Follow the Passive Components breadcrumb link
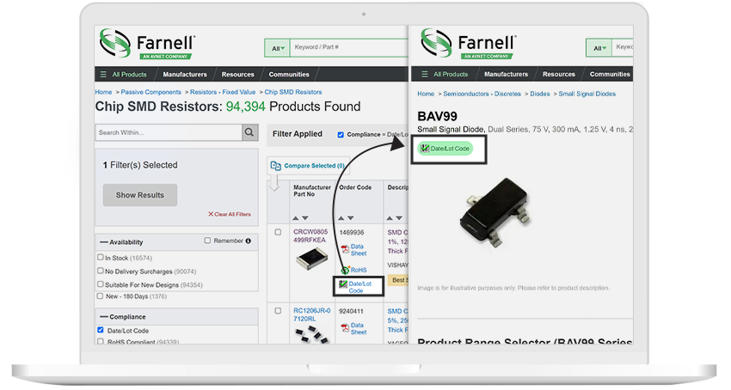 [x=150, y=92]
